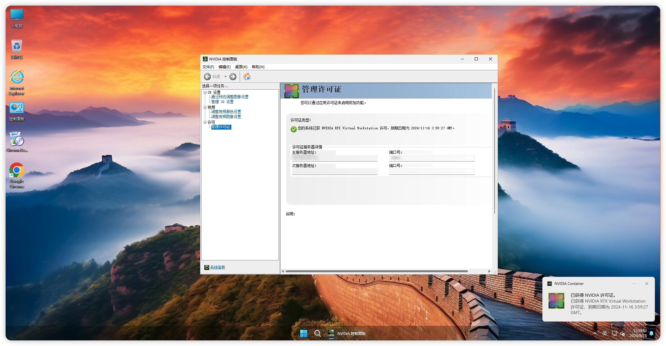Open the back history dropdown arrow
The width and height of the screenshot is (666, 346).
point(225,77)
